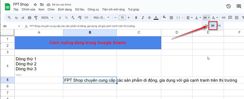Select row 6 header
Image resolution: width=244 pixels, height=99 pixels.
pos(7,86)
